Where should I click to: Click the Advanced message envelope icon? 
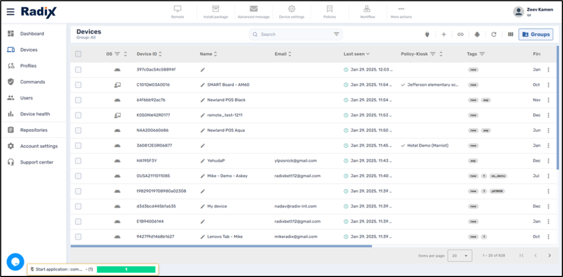(x=253, y=9)
